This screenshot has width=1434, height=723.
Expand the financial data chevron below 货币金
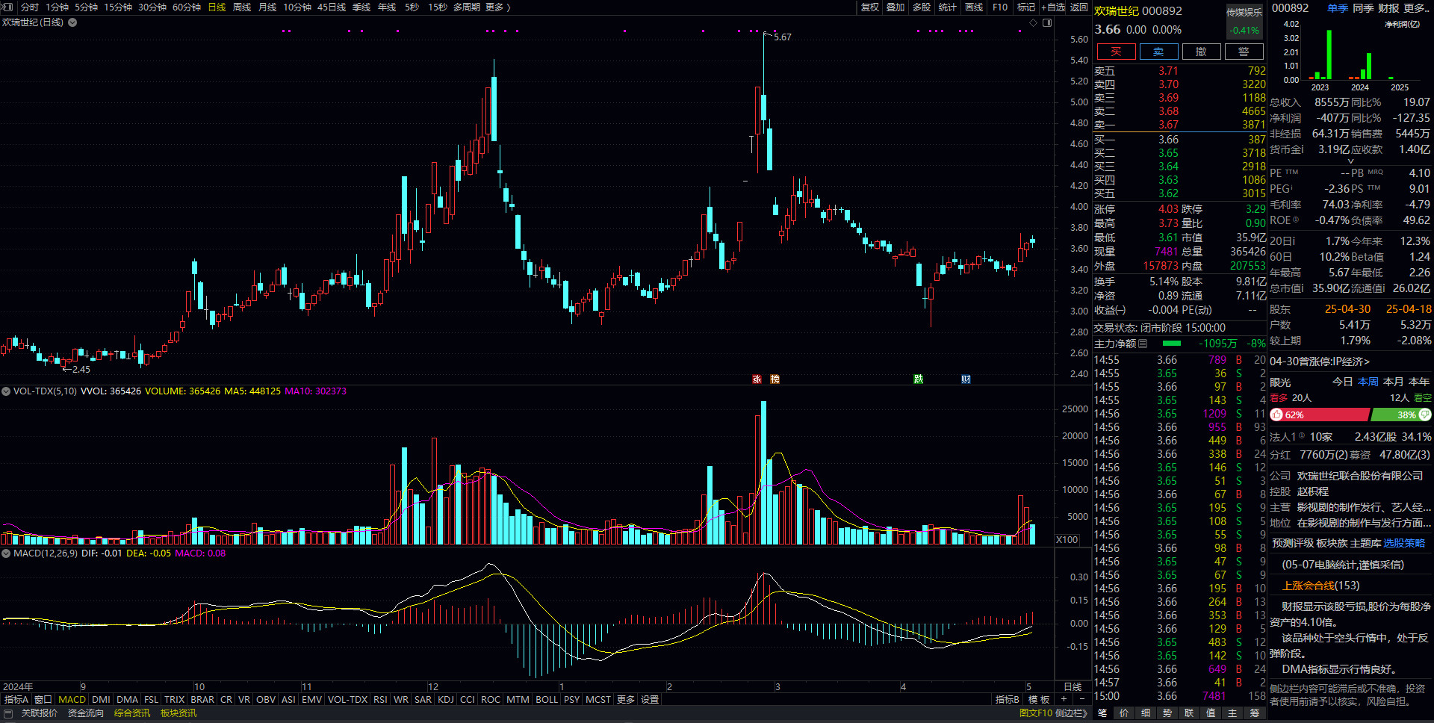pyautogui.click(x=1350, y=161)
